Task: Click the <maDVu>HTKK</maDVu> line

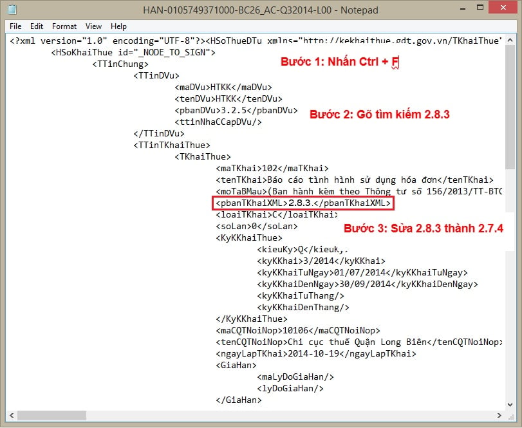Action: tap(223, 88)
